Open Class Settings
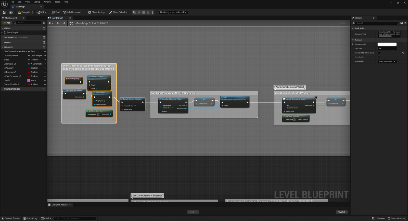Viewport: 408px width, 222px height. [x=97, y=12]
